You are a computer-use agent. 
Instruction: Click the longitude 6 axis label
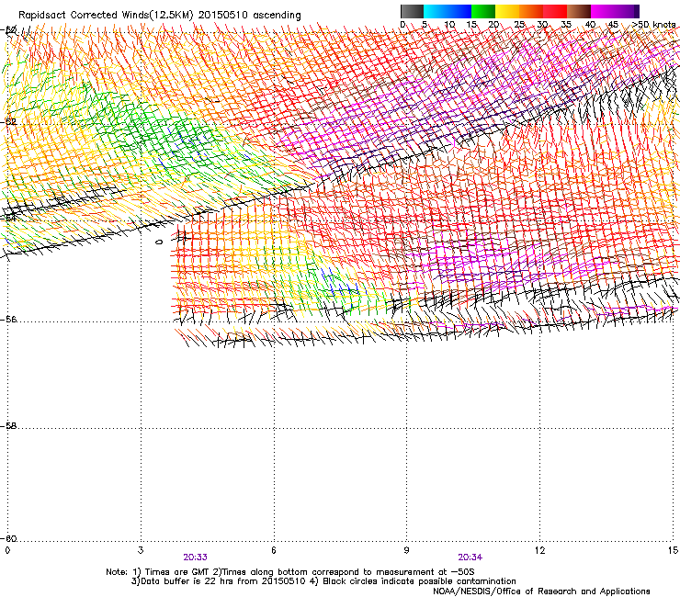(274, 550)
